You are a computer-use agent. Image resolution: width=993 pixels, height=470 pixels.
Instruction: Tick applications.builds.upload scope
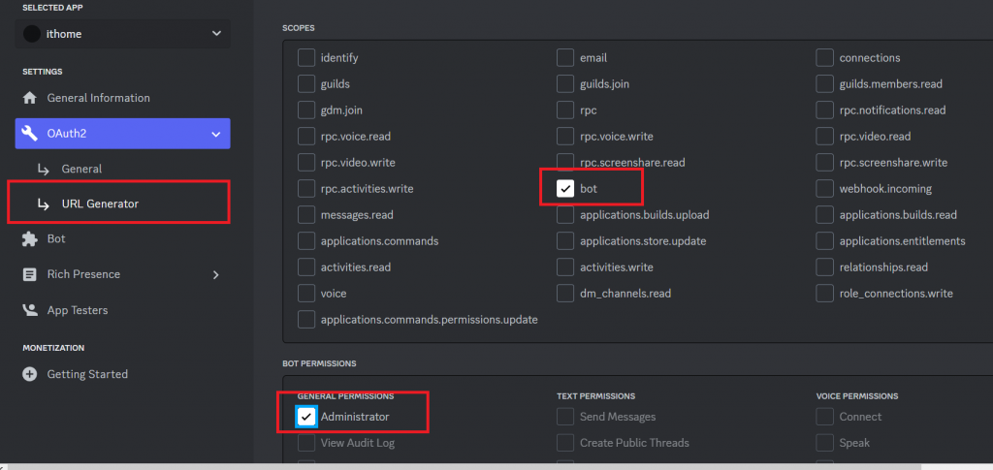click(x=565, y=215)
